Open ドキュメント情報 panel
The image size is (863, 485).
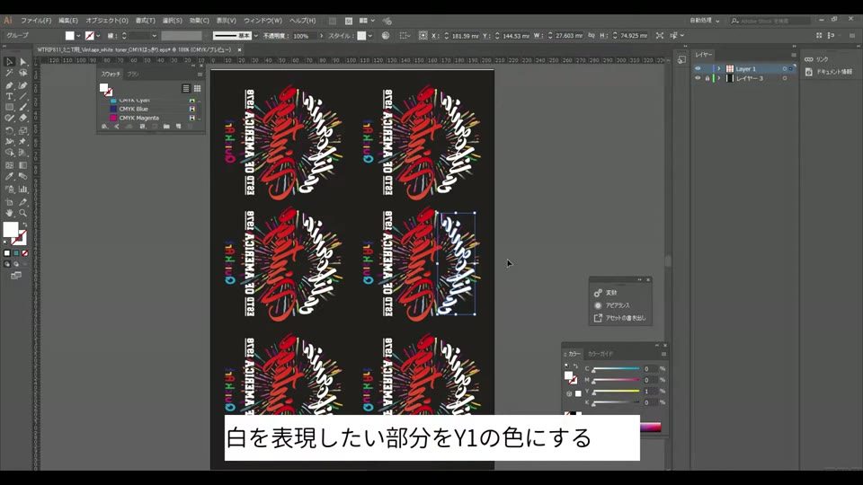coord(829,72)
